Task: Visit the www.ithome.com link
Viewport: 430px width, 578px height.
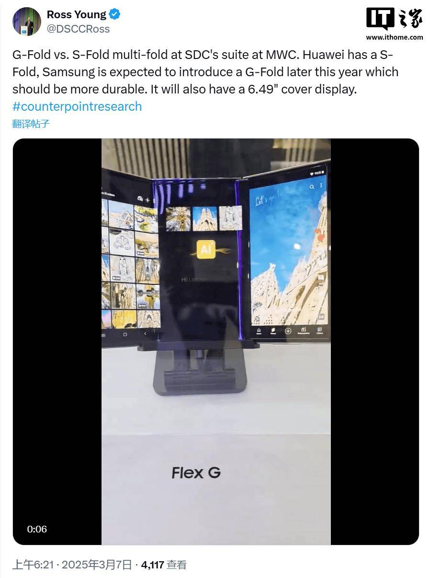Action: pyautogui.click(x=395, y=37)
